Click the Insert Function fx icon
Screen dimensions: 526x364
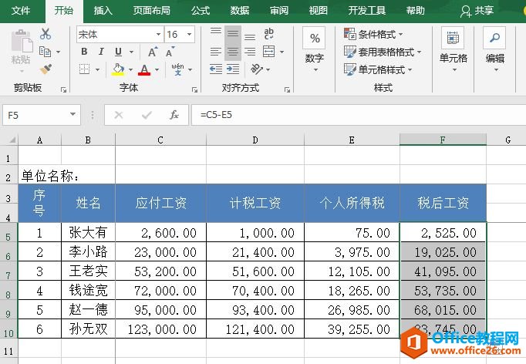click(x=174, y=115)
